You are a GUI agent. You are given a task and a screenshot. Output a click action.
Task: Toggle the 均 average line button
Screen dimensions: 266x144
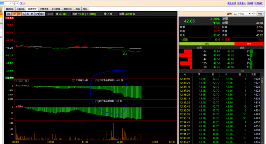coord(19,14)
